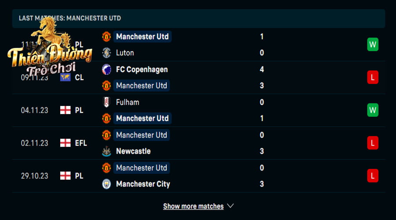Select the Manchester City team name
This screenshot has width=396, height=220.
point(143,184)
